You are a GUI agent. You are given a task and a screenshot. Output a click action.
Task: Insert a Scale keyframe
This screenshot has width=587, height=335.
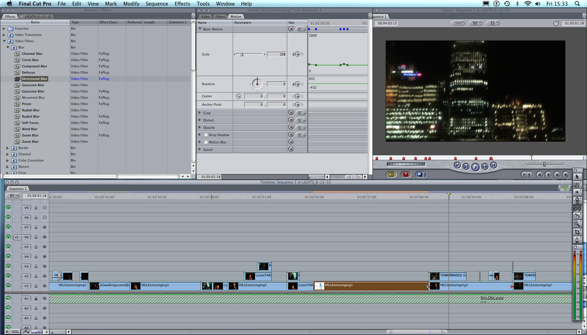point(298,54)
